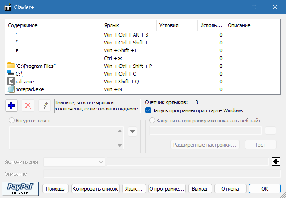
Task: Click the "Копировать список" button
Action: (x=95, y=189)
